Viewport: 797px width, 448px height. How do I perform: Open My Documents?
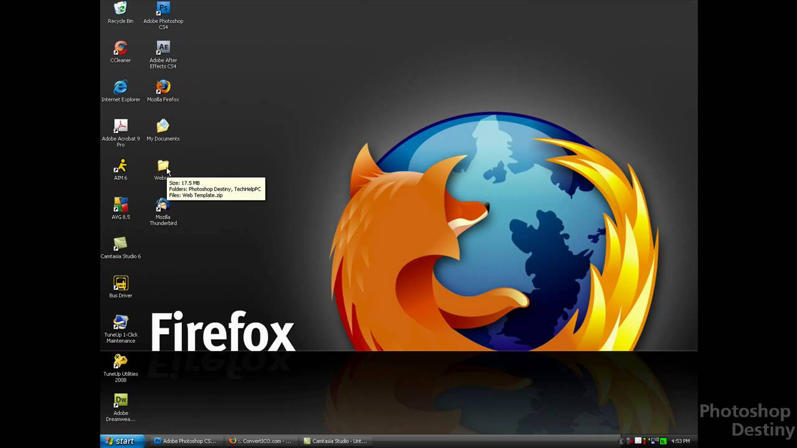pyautogui.click(x=163, y=126)
